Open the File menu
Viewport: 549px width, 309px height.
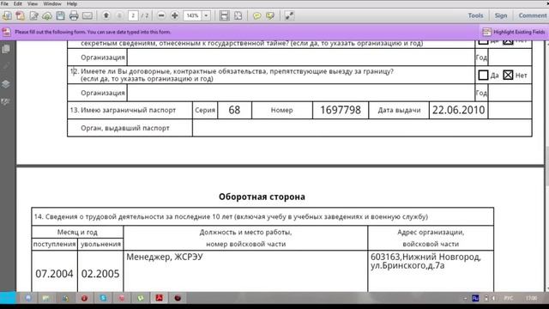pyautogui.click(x=4, y=3)
